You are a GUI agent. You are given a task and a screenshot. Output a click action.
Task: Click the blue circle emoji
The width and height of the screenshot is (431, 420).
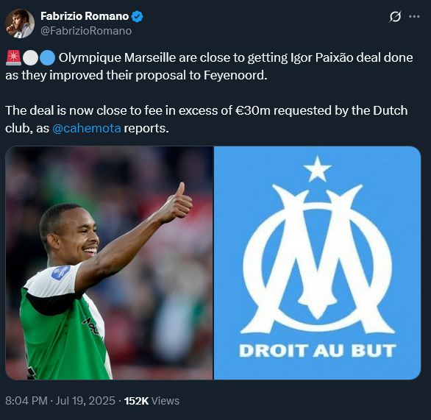pos(47,58)
